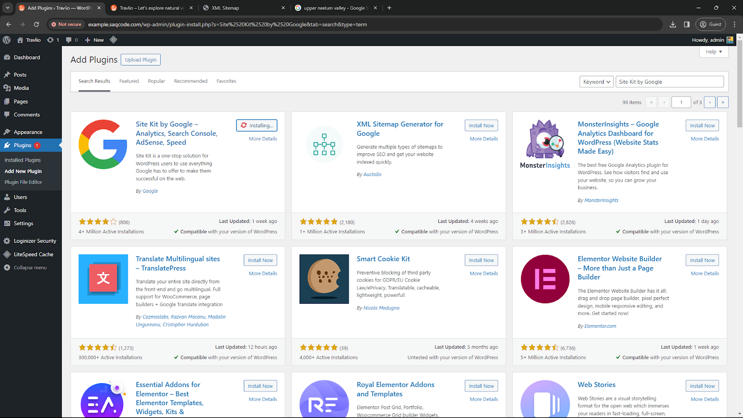
Task: Click the Smart Cookie Kit thumbnail
Action: [324, 279]
